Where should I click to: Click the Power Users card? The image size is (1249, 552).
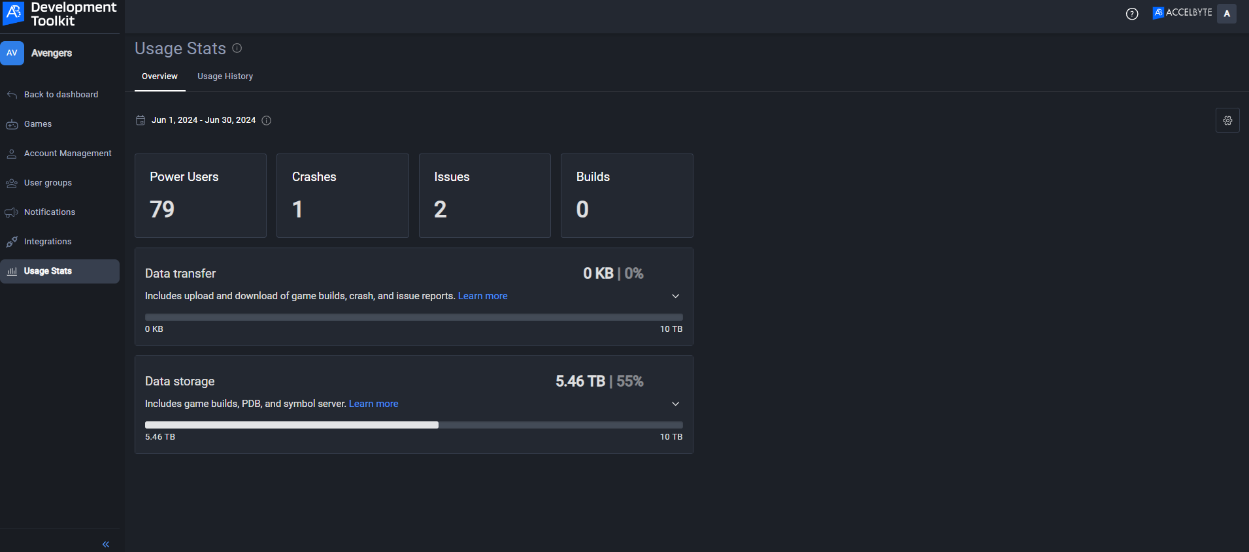[201, 195]
